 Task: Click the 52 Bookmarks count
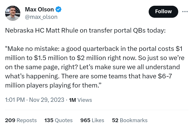(129, 120)
